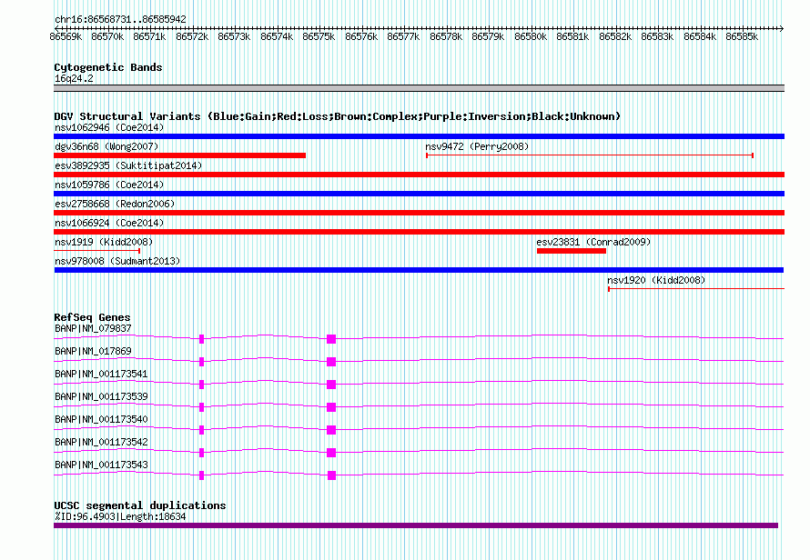Open transcript BANP|NM_079837 label
This screenshot has width=810, height=560.
click(x=93, y=328)
